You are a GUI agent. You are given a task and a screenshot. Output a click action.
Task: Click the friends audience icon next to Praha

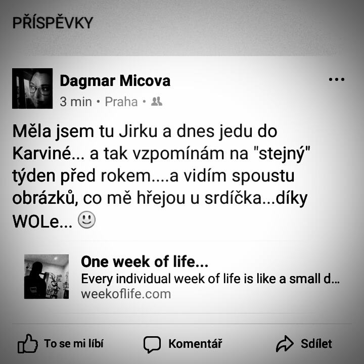click(157, 102)
